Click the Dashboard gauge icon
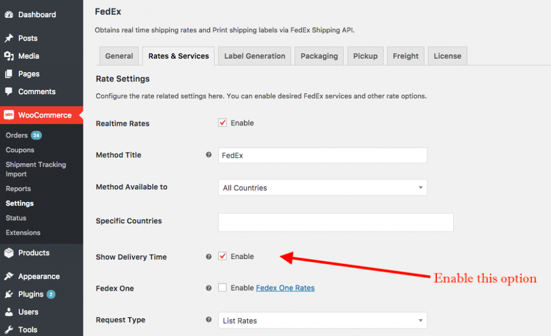 [x=9, y=15]
